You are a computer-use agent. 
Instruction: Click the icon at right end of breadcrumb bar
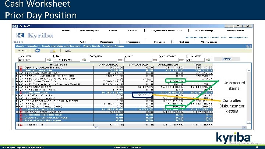click(x=248, y=46)
